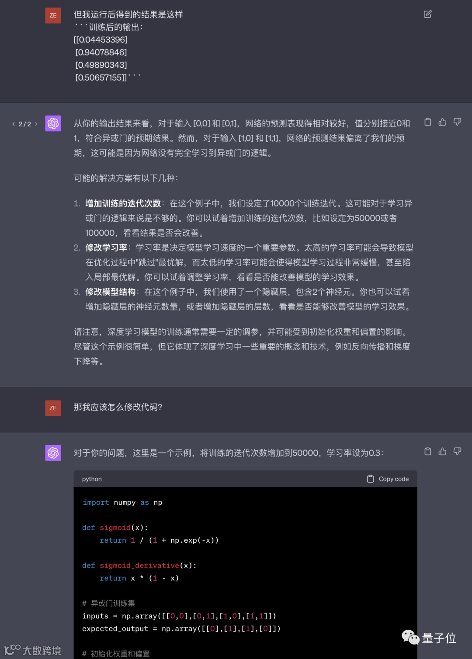Go to next response version with right chevron

point(36,124)
